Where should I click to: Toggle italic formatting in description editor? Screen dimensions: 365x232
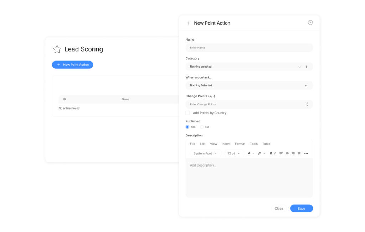pyautogui.click(x=275, y=153)
